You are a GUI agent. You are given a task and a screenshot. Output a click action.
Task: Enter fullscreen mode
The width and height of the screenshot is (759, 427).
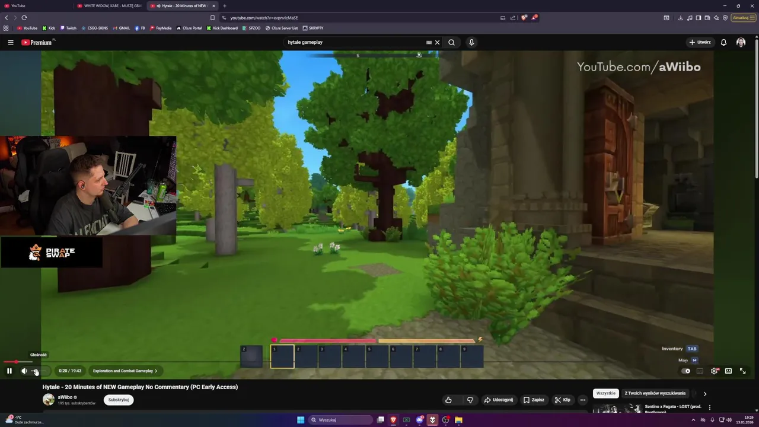(x=742, y=371)
